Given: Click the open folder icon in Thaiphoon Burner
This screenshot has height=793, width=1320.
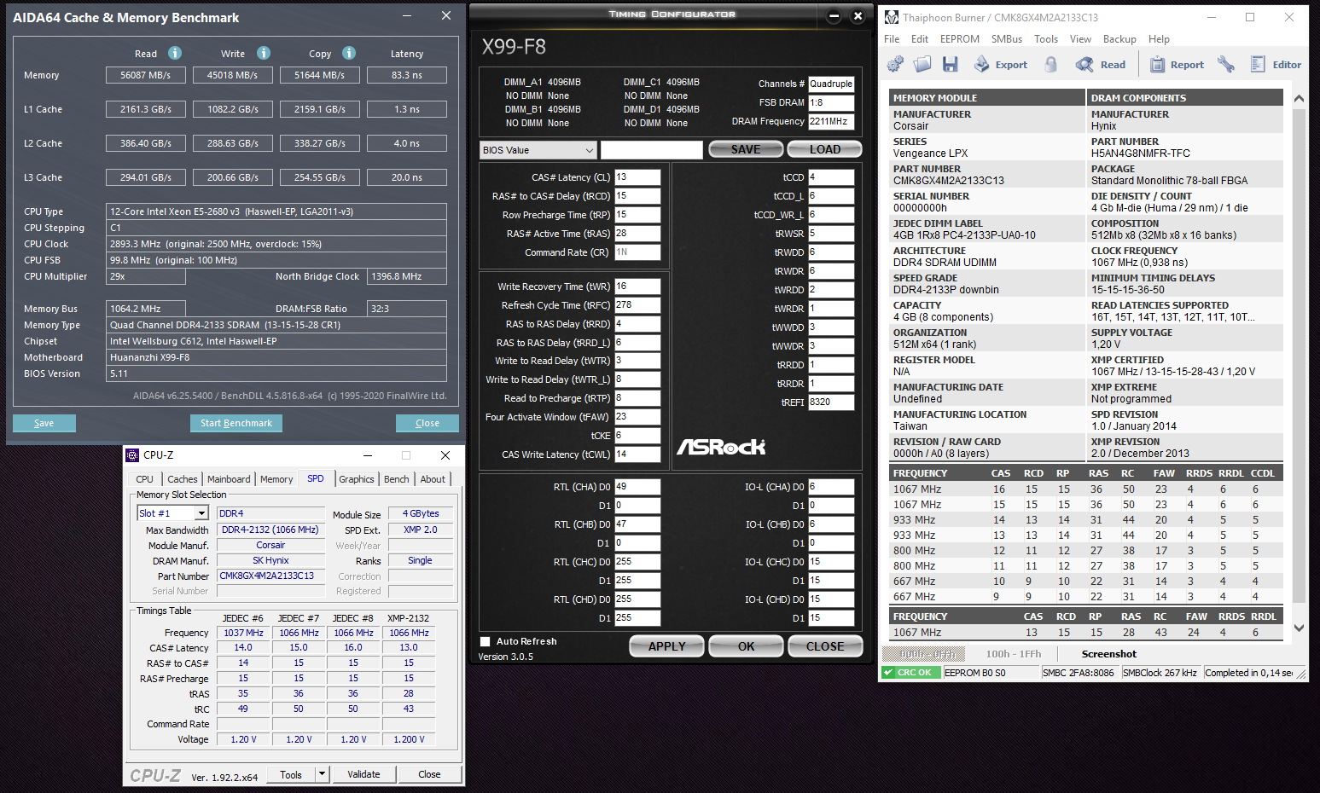Looking at the screenshot, I should pyautogui.click(x=922, y=64).
